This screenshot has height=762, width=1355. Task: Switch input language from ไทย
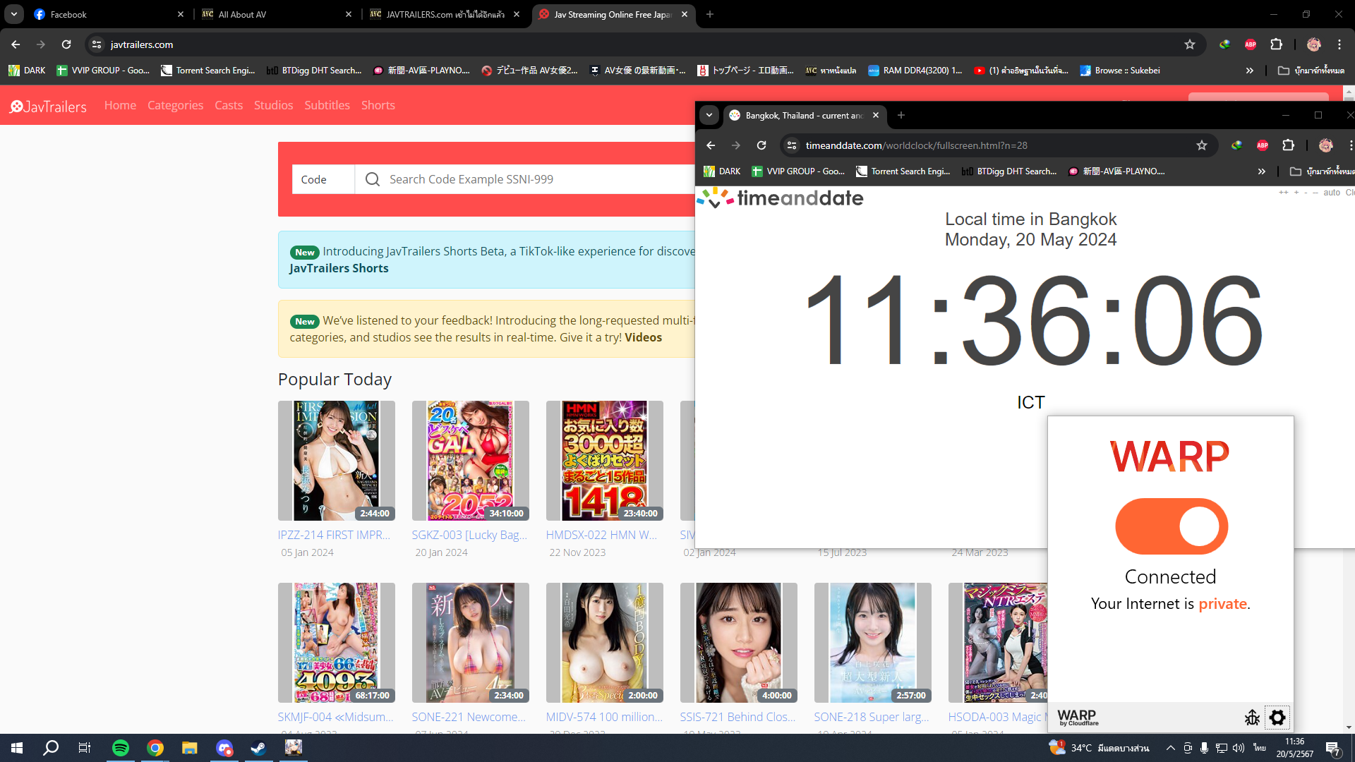coord(1260,748)
